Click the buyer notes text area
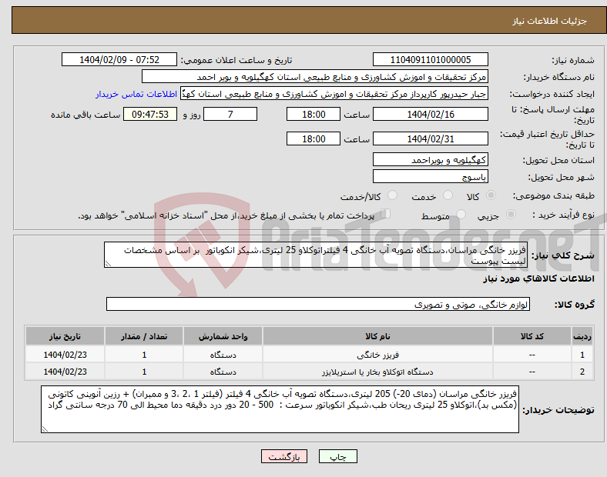 pyautogui.click(x=280, y=409)
